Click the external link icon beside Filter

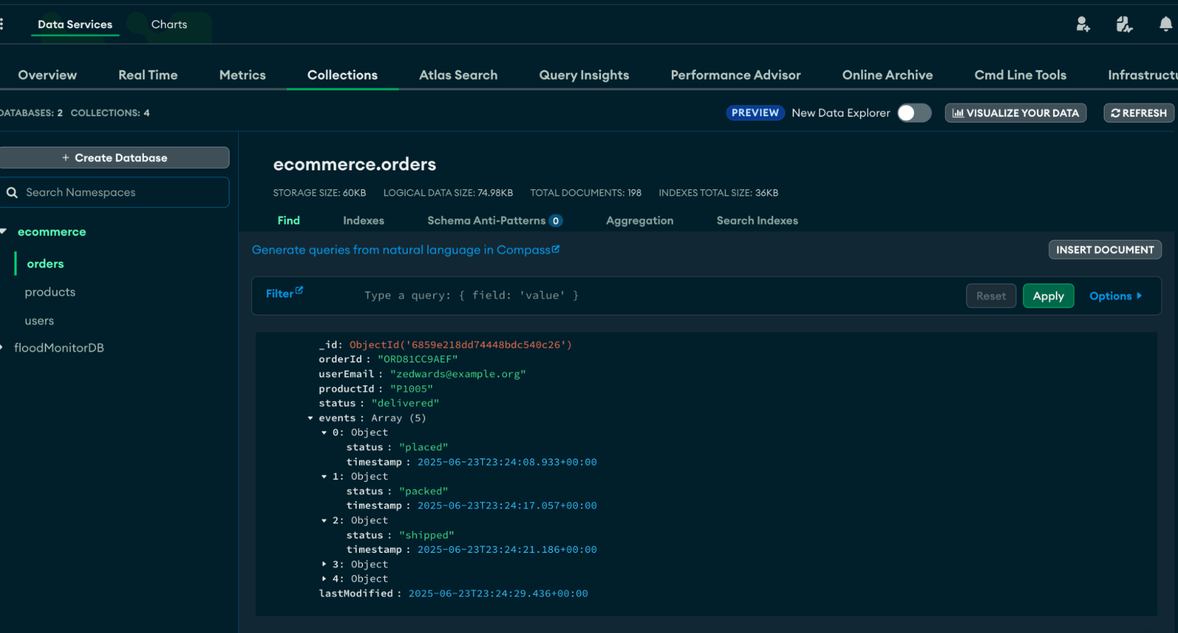(299, 290)
